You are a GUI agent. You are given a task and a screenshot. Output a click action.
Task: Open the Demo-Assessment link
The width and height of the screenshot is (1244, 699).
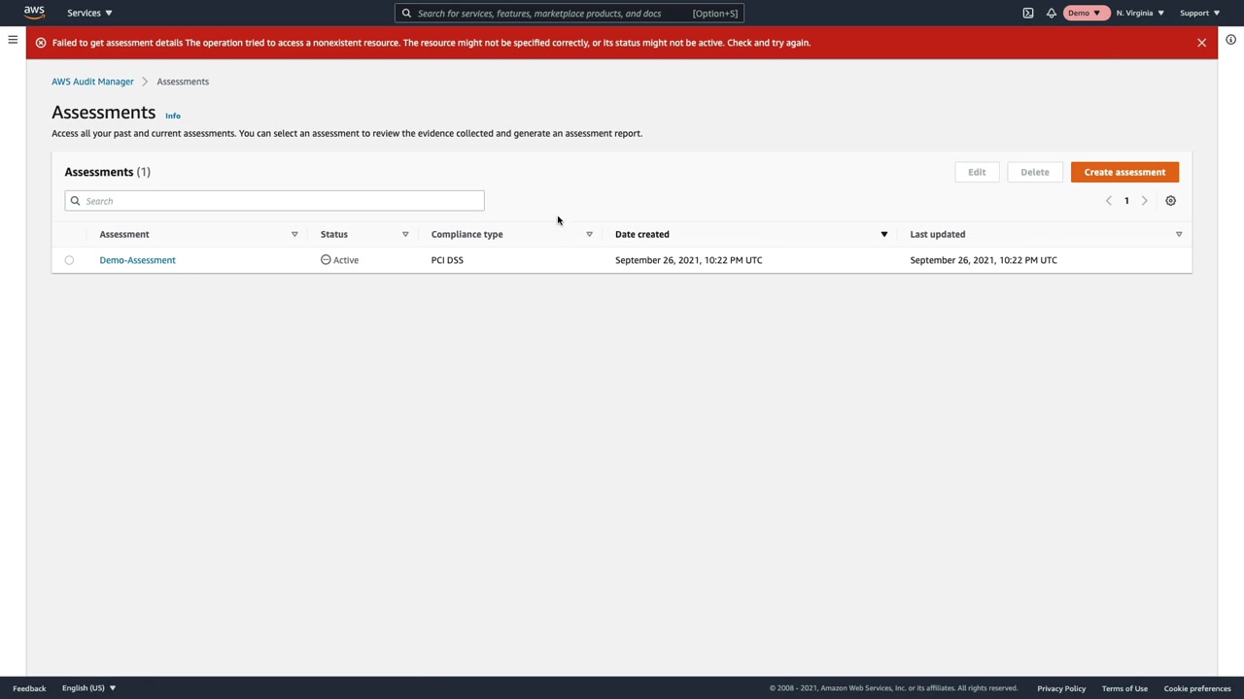click(x=137, y=260)
